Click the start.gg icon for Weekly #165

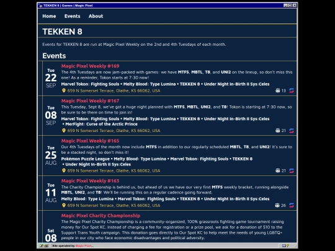[292, 171]
